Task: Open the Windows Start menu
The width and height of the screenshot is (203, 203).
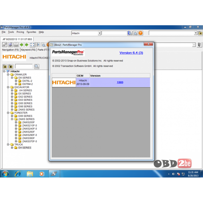Action: [5, 174]
